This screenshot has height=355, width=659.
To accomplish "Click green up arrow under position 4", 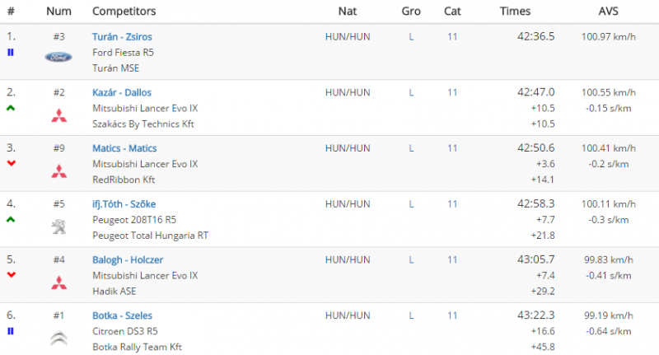I will tap(11, 219).
